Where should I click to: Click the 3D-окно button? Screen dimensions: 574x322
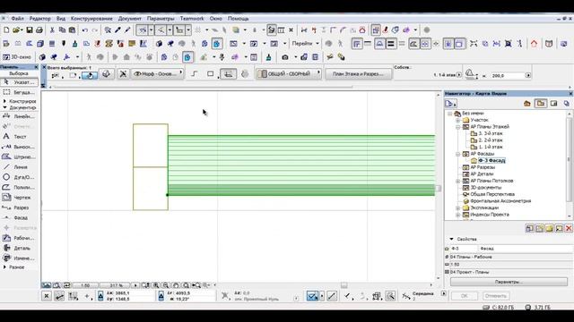(x=17, y=57)
